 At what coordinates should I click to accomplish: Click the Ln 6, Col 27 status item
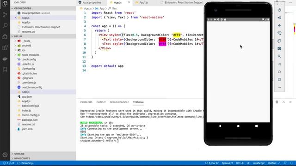(x=212, y=163)
